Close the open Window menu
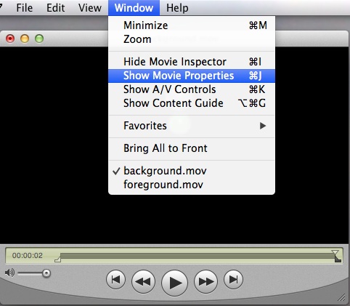This screenshot has height=306, width=350. (134, 8)
